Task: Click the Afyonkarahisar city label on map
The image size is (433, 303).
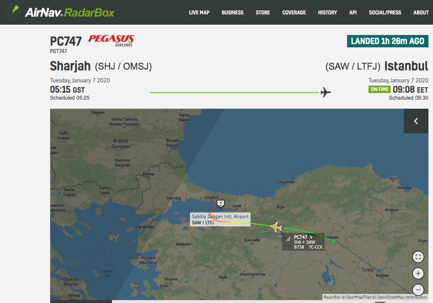Action: [252, 274]
